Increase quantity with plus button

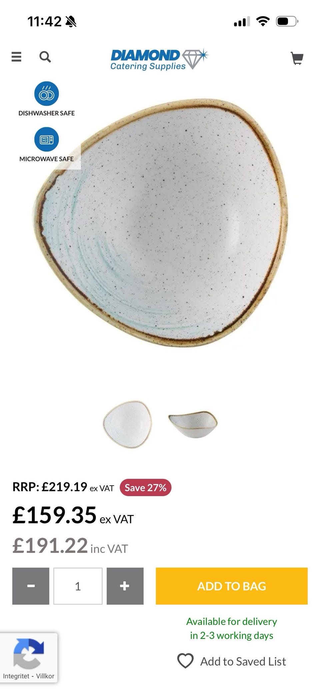(125, 586)
